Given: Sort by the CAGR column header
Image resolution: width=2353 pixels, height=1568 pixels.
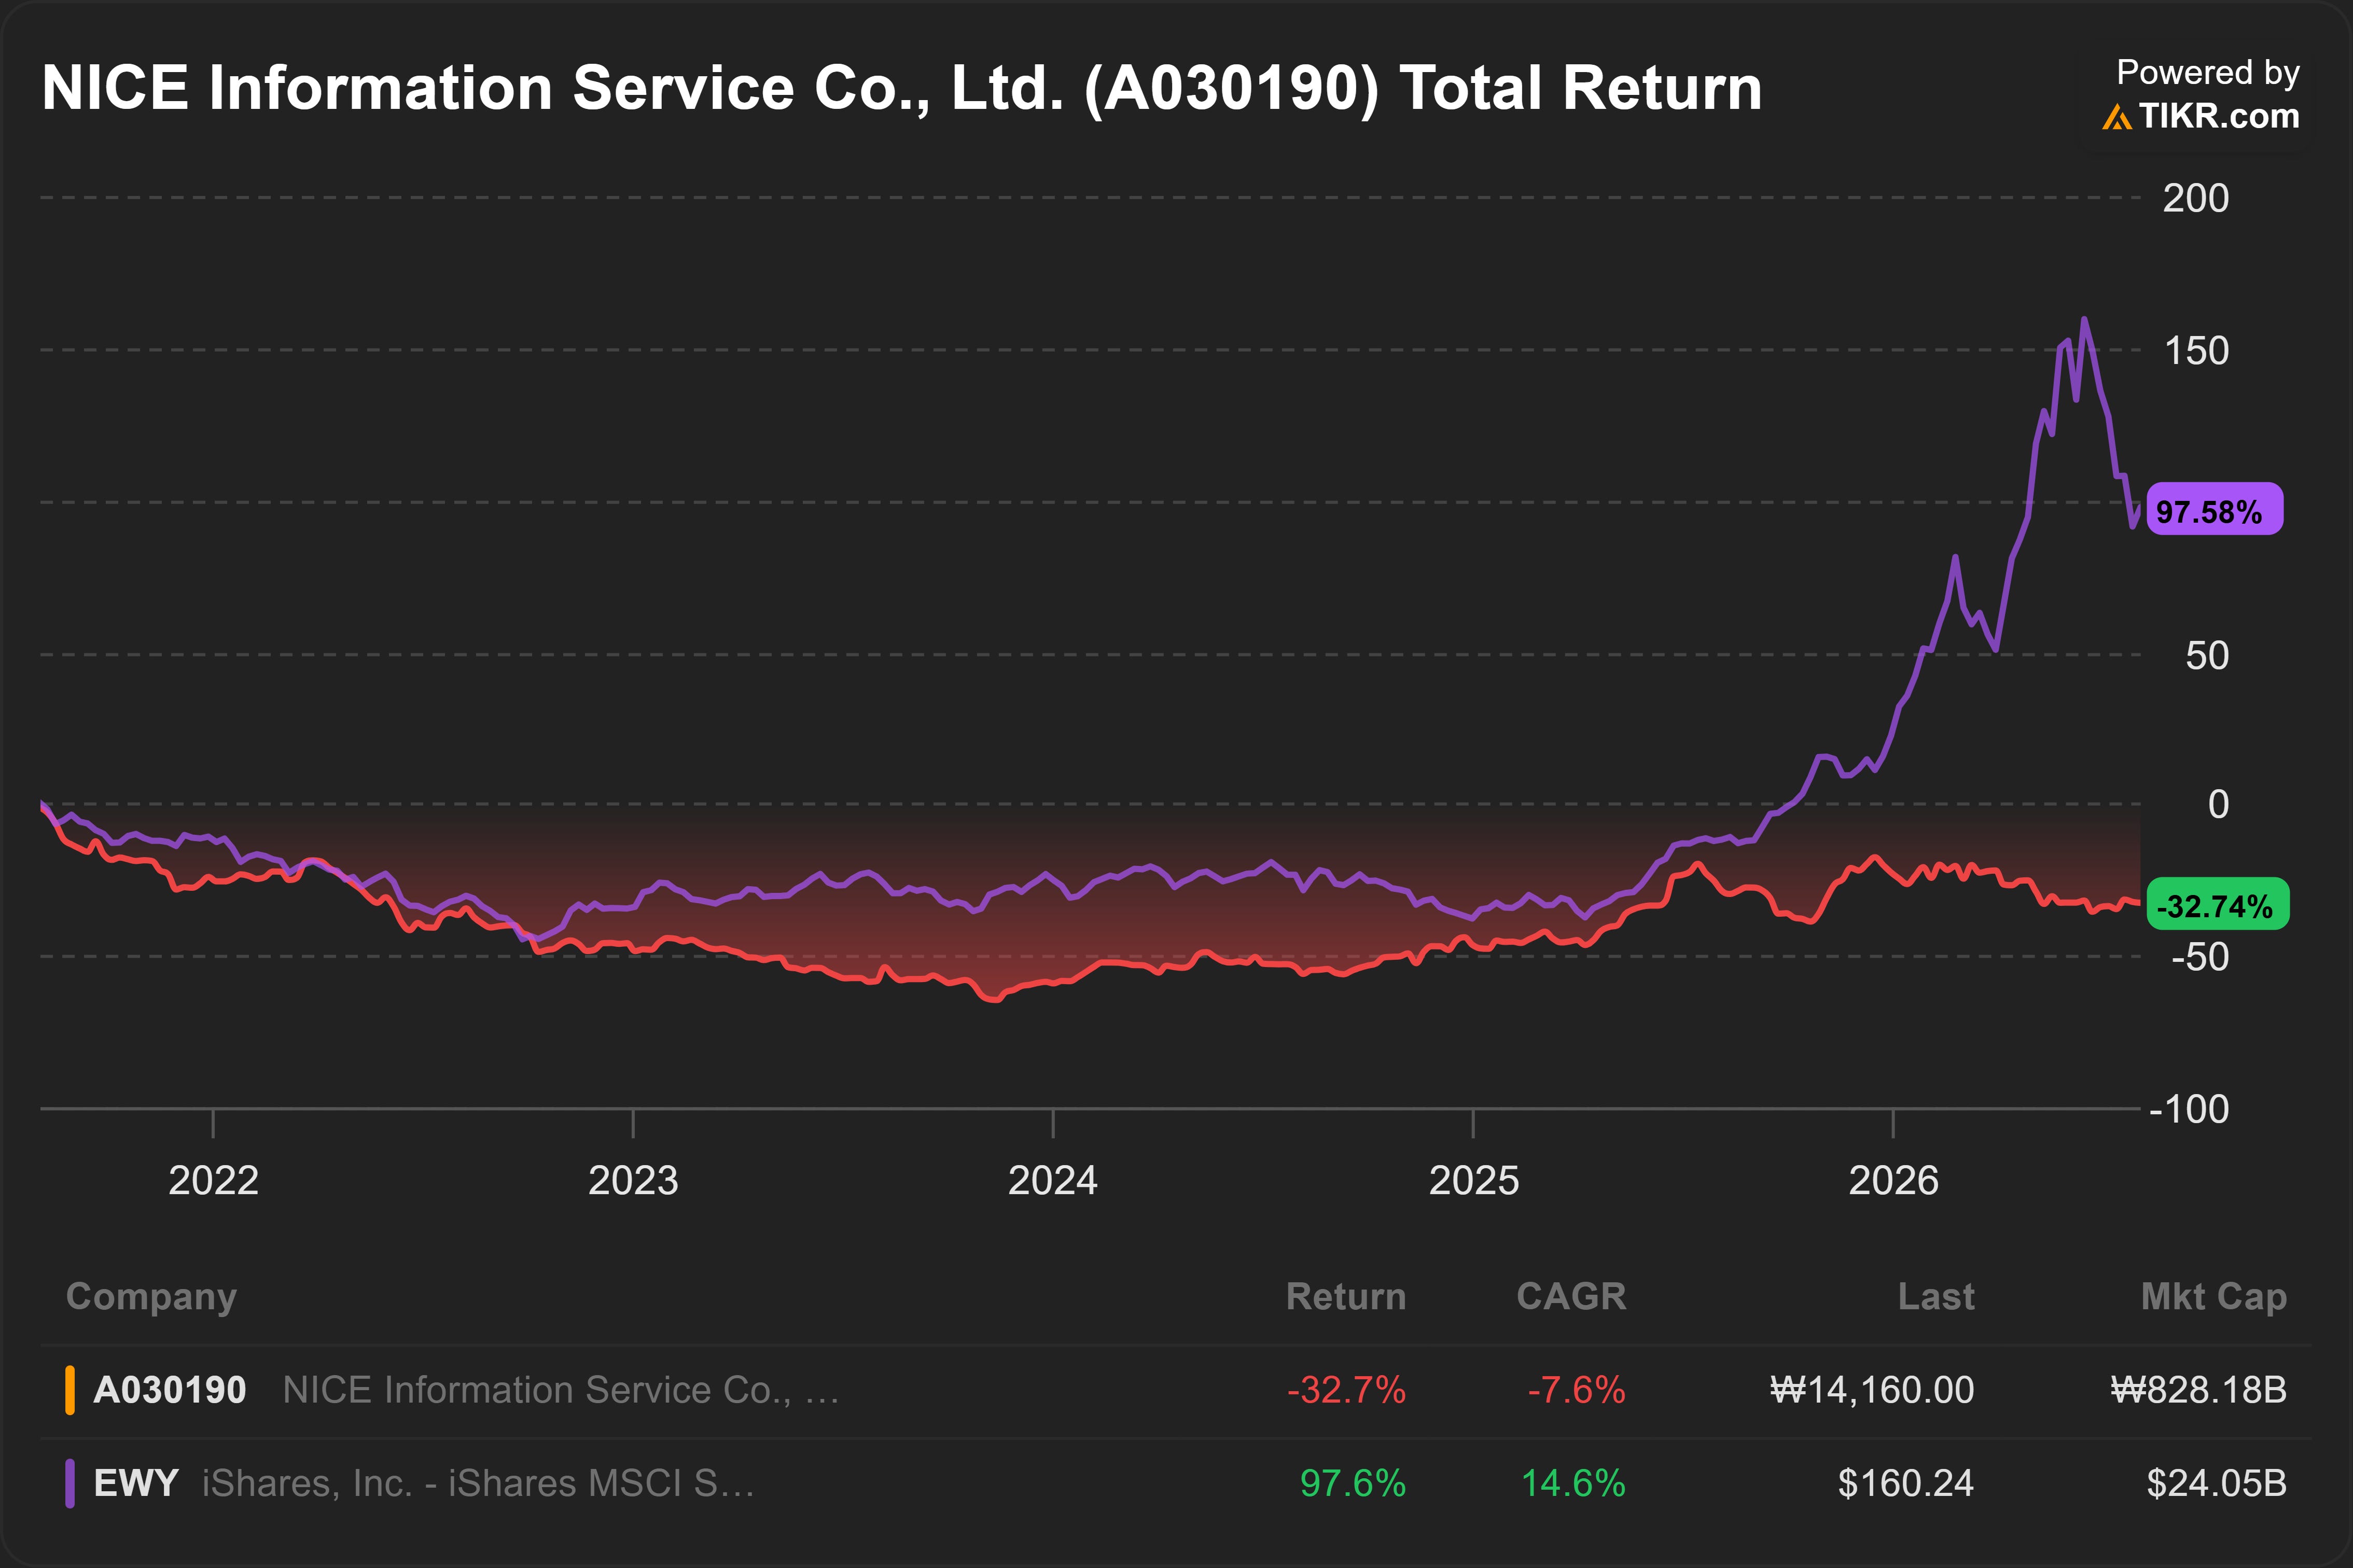Looking at the screenshot, I should point(1571,1296).
